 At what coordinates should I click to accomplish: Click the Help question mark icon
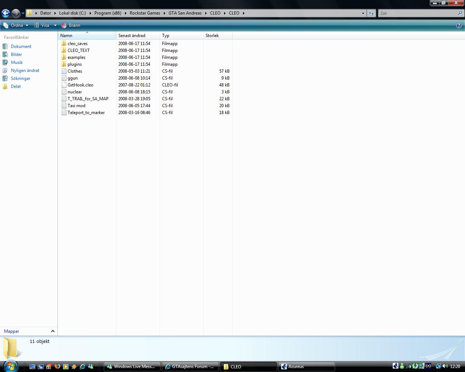pos(459,25)
